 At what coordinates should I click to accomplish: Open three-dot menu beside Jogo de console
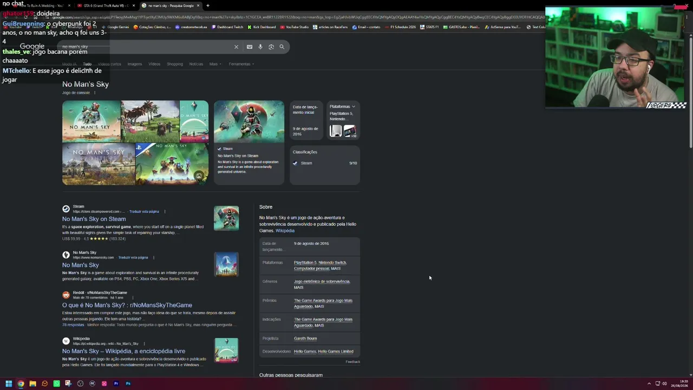coord(94,93)
